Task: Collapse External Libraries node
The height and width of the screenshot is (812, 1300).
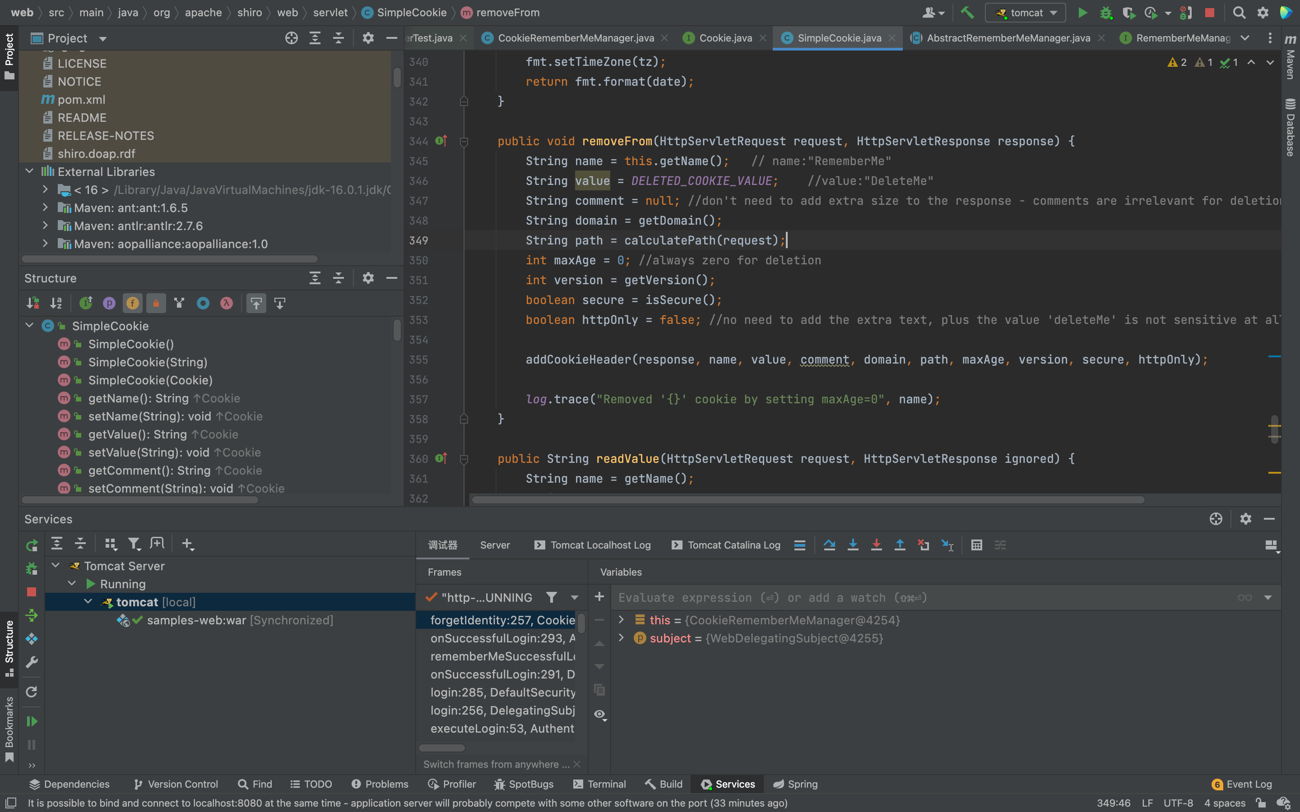Action: 29,171
